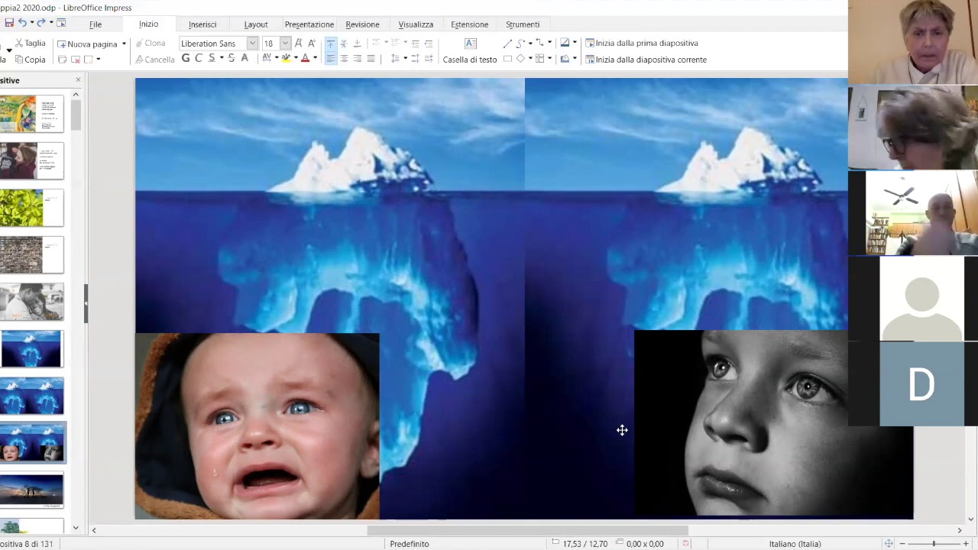Align text to the bottom
This screenshot has width=978, height=550.
click(357, 44)
